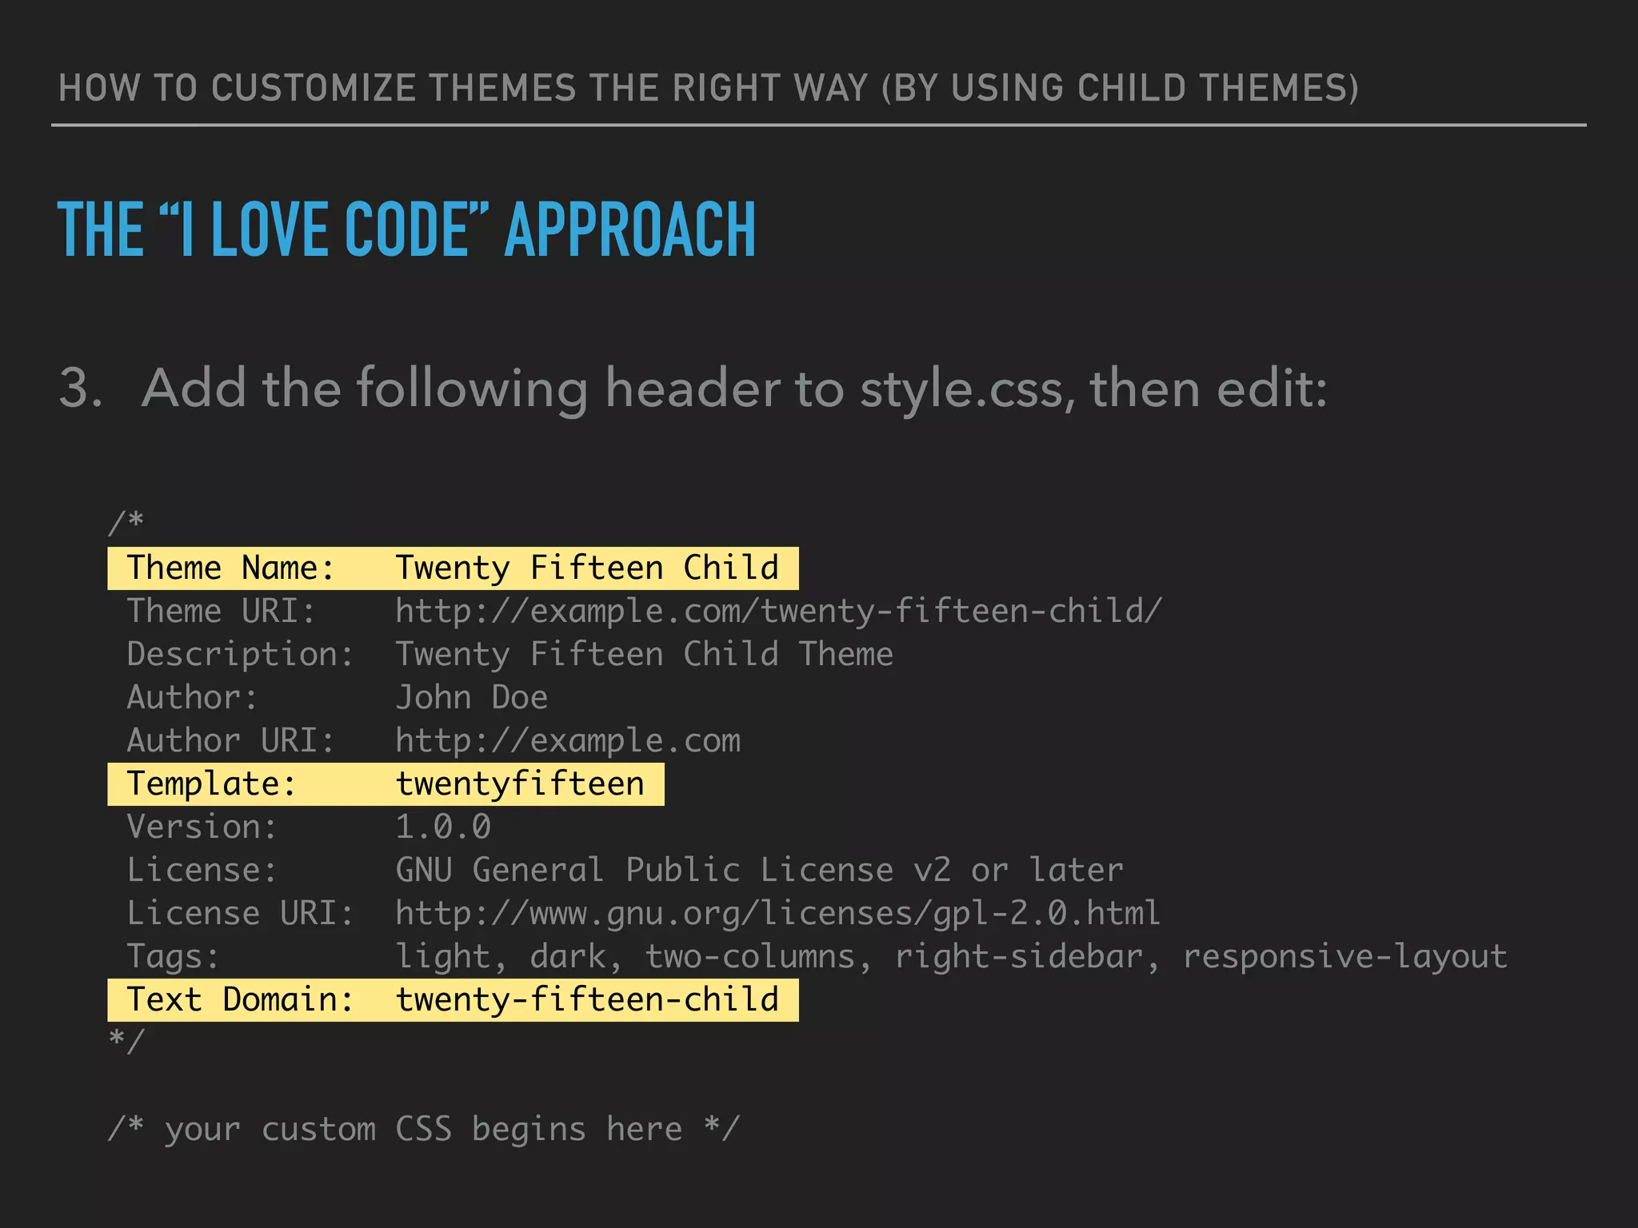Select the "your custom CSS begins here" comment

[x=424, y=1130]
